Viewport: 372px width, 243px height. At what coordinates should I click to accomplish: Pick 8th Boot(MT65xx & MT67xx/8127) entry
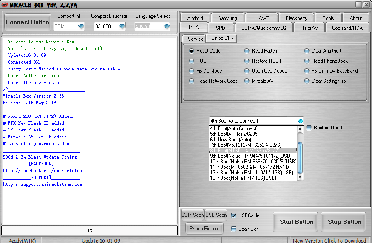[x=253, y=151]
